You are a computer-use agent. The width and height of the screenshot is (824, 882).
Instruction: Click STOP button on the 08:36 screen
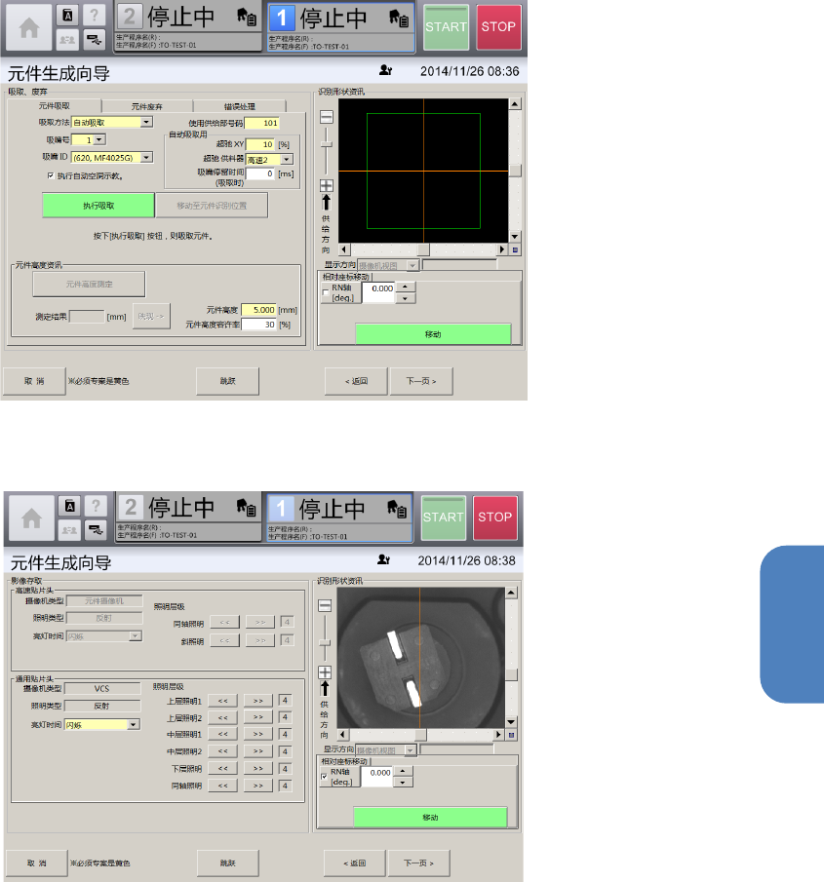498,27
